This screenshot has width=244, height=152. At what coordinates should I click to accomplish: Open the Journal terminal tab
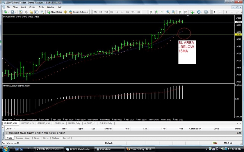point(66,138)
